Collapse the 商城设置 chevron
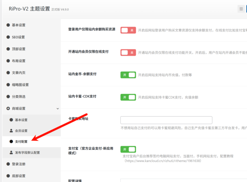Viewport: 247px width, 182px height. [x=58, y=109]
